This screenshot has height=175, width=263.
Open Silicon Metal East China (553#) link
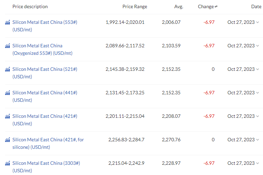coord(45,26)
